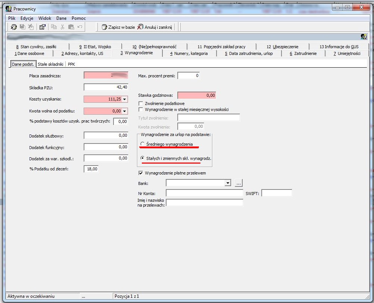
Task: Click the ellipsis button next to Bank
Action: pyautogui.click(x=239, y=183)
